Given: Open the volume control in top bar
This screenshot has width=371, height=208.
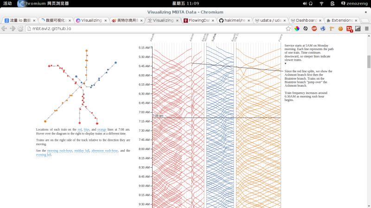Looking at the screenshot, I should pyautogui.click(x=305, y=4).
